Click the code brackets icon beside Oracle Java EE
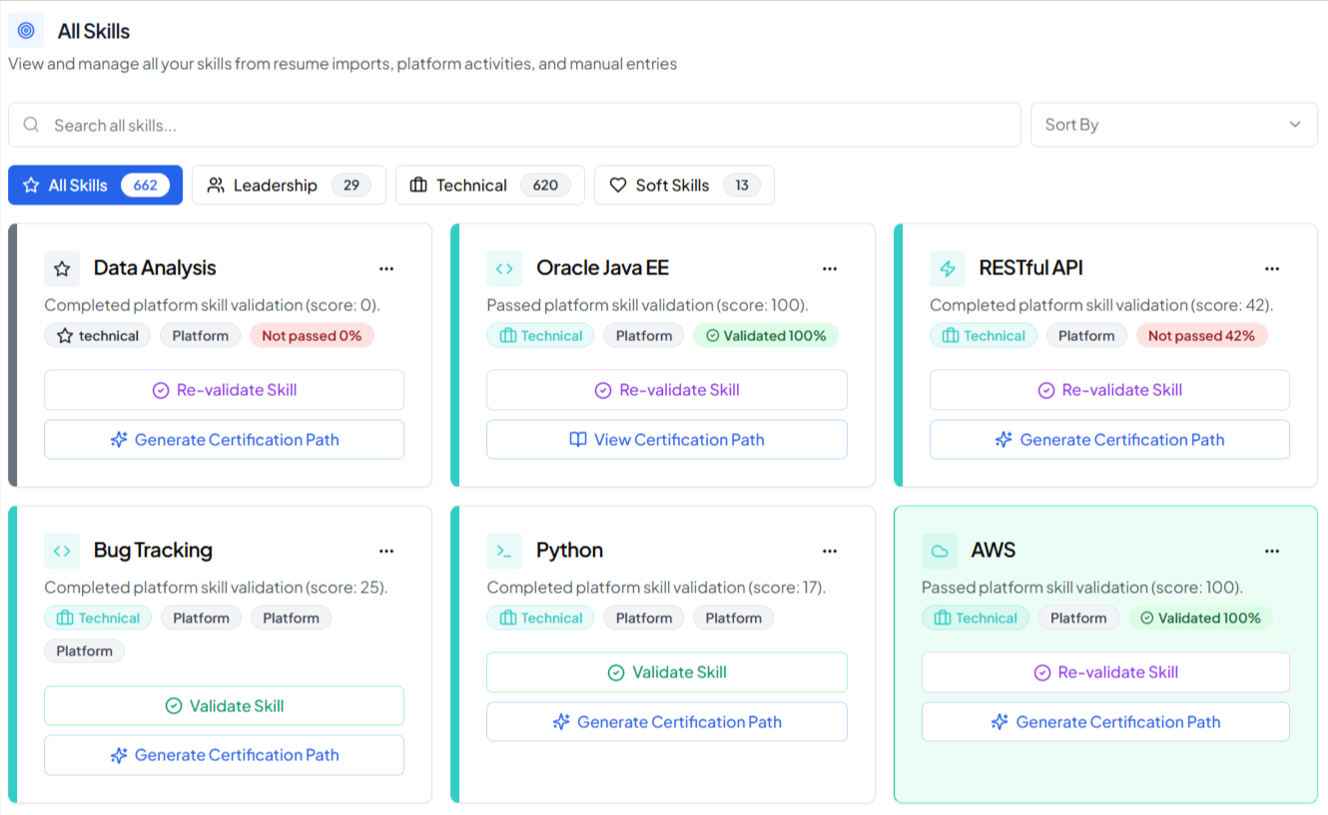This screenshot has height=815, width=1328. (504, 268)
